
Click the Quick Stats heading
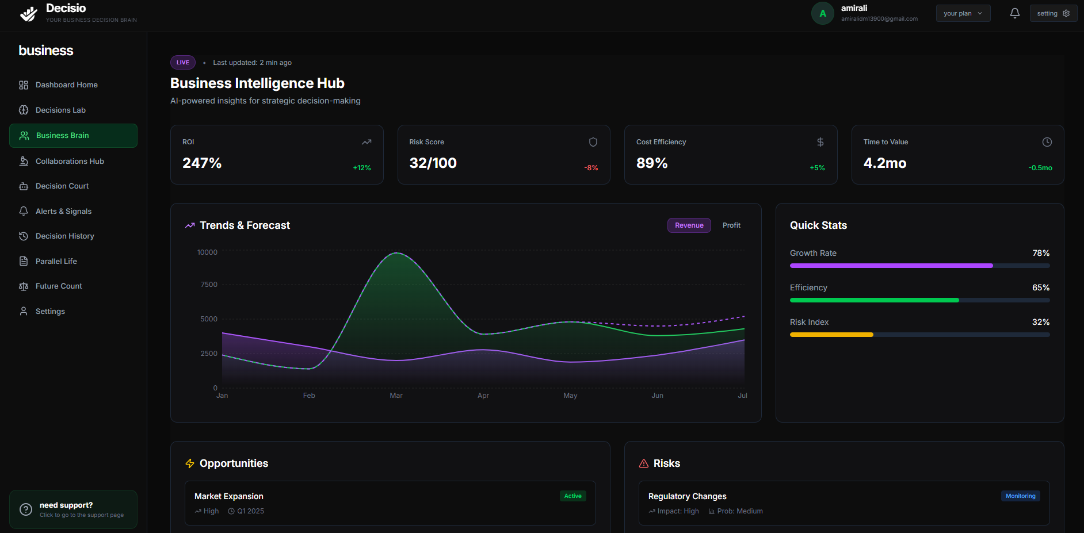coord(818,225)
